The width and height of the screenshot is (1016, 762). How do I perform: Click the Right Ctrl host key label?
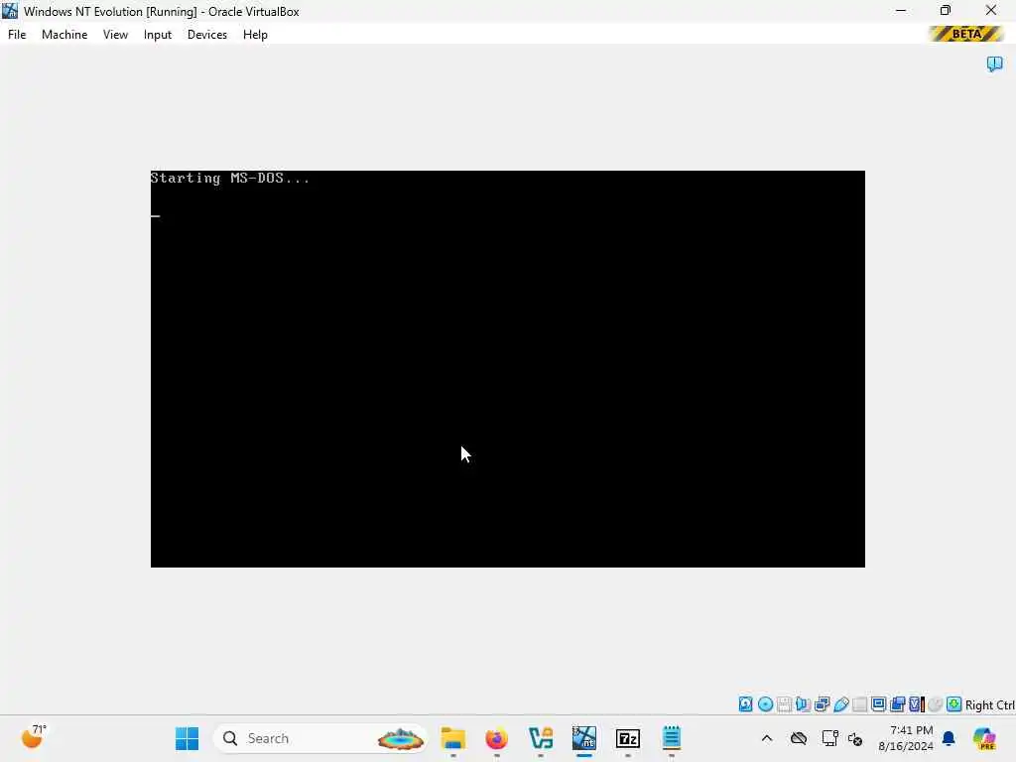[989, 705]
